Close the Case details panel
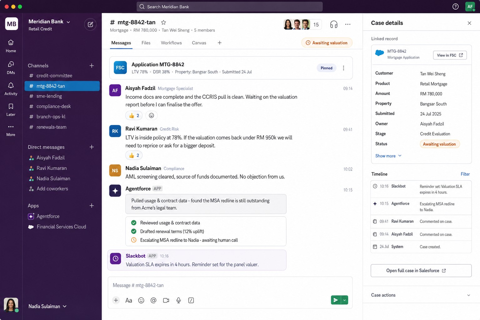Image resolution: width=480 pixels, height=320 pixels. coord(469,23)
